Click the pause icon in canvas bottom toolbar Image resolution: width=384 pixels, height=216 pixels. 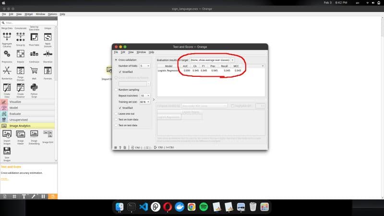[x=43, y=196]
